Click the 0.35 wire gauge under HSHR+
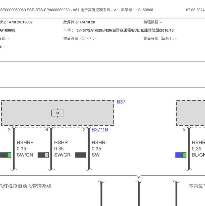This screenshot has width=205, height=206. pyautogui.click(x=21, y=149)
